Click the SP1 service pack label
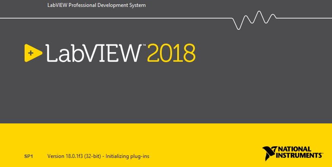This screenshot has height=167, width=332. [28, 157]
